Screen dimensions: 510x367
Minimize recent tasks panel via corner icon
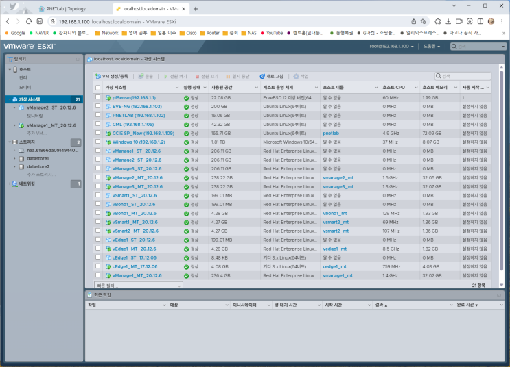coord(499,295)
